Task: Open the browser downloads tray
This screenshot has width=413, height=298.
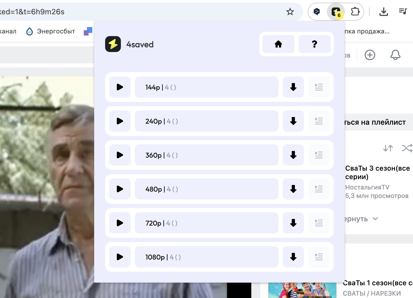Action: [383, 12]
